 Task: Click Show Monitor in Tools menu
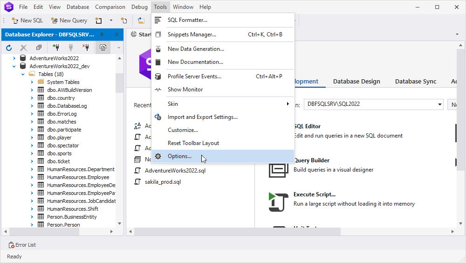pyautogui.click(x=223, y=90)
